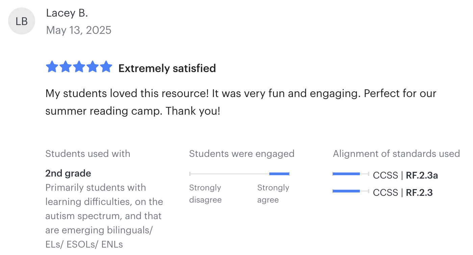Click the second rating star
The width and height of the screenshot is (473, 255).
pos(65,67)
